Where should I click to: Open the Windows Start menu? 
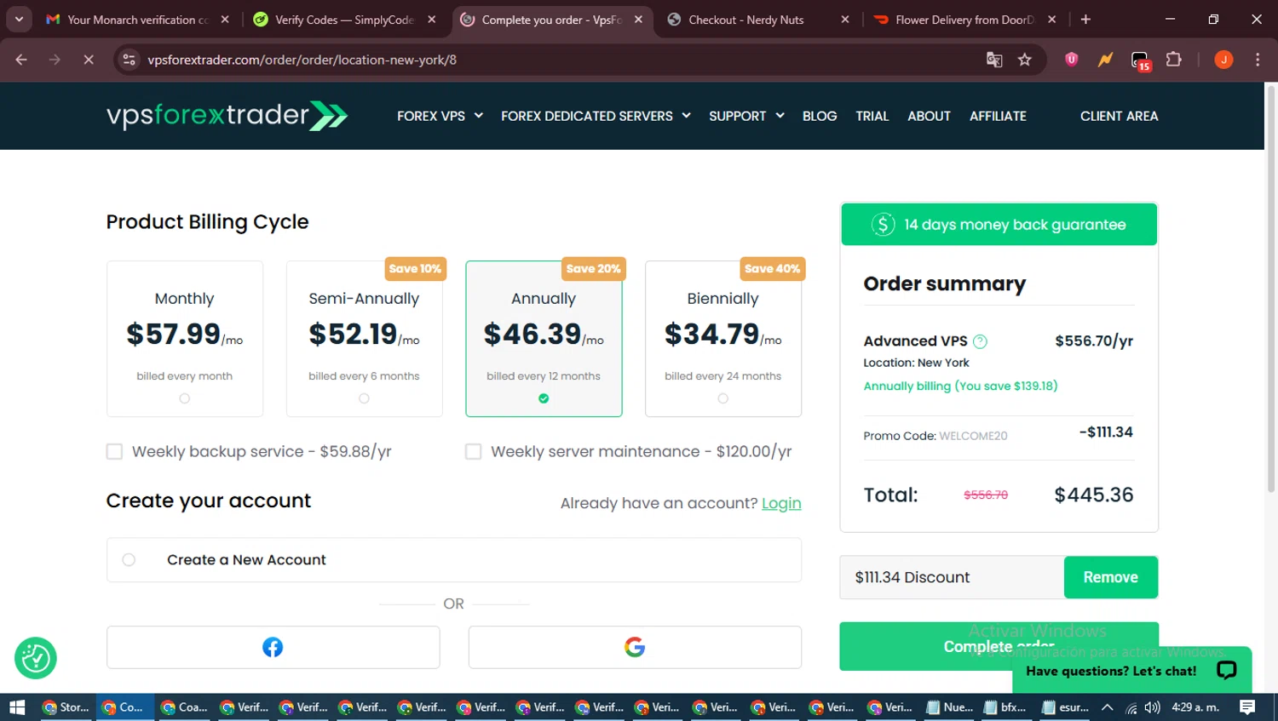tap(17, 707)
